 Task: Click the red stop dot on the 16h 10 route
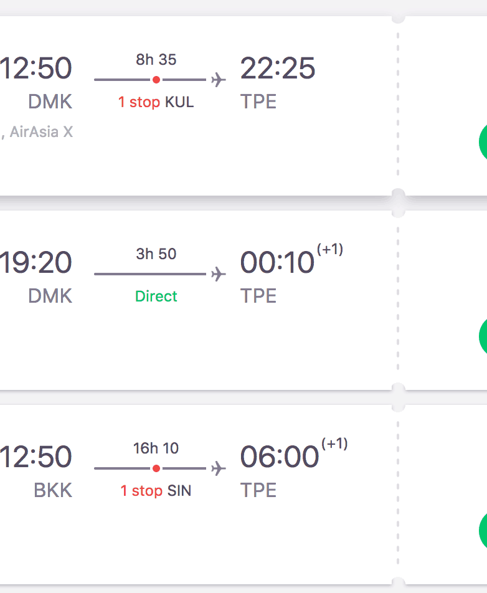tap(156, 468)
